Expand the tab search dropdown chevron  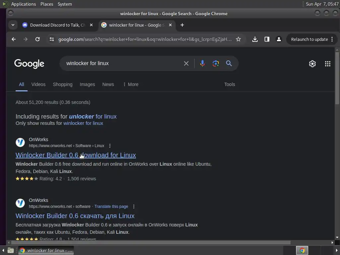(x=13, y=25)
